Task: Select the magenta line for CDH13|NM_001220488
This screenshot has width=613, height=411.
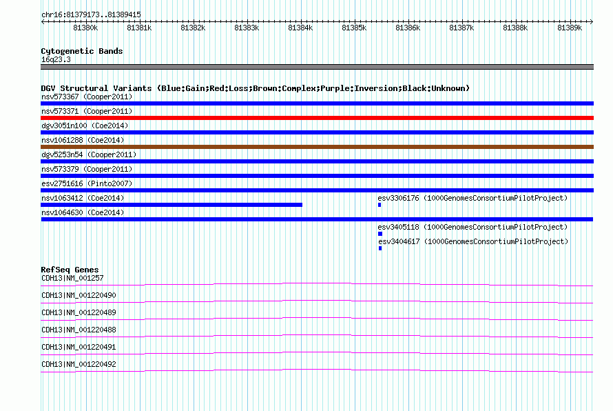Action: (317, 336)
